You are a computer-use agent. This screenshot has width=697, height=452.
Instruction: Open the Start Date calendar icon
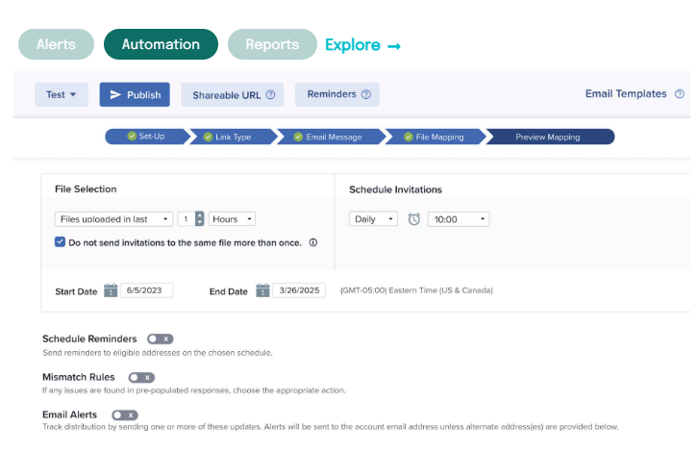111,290
